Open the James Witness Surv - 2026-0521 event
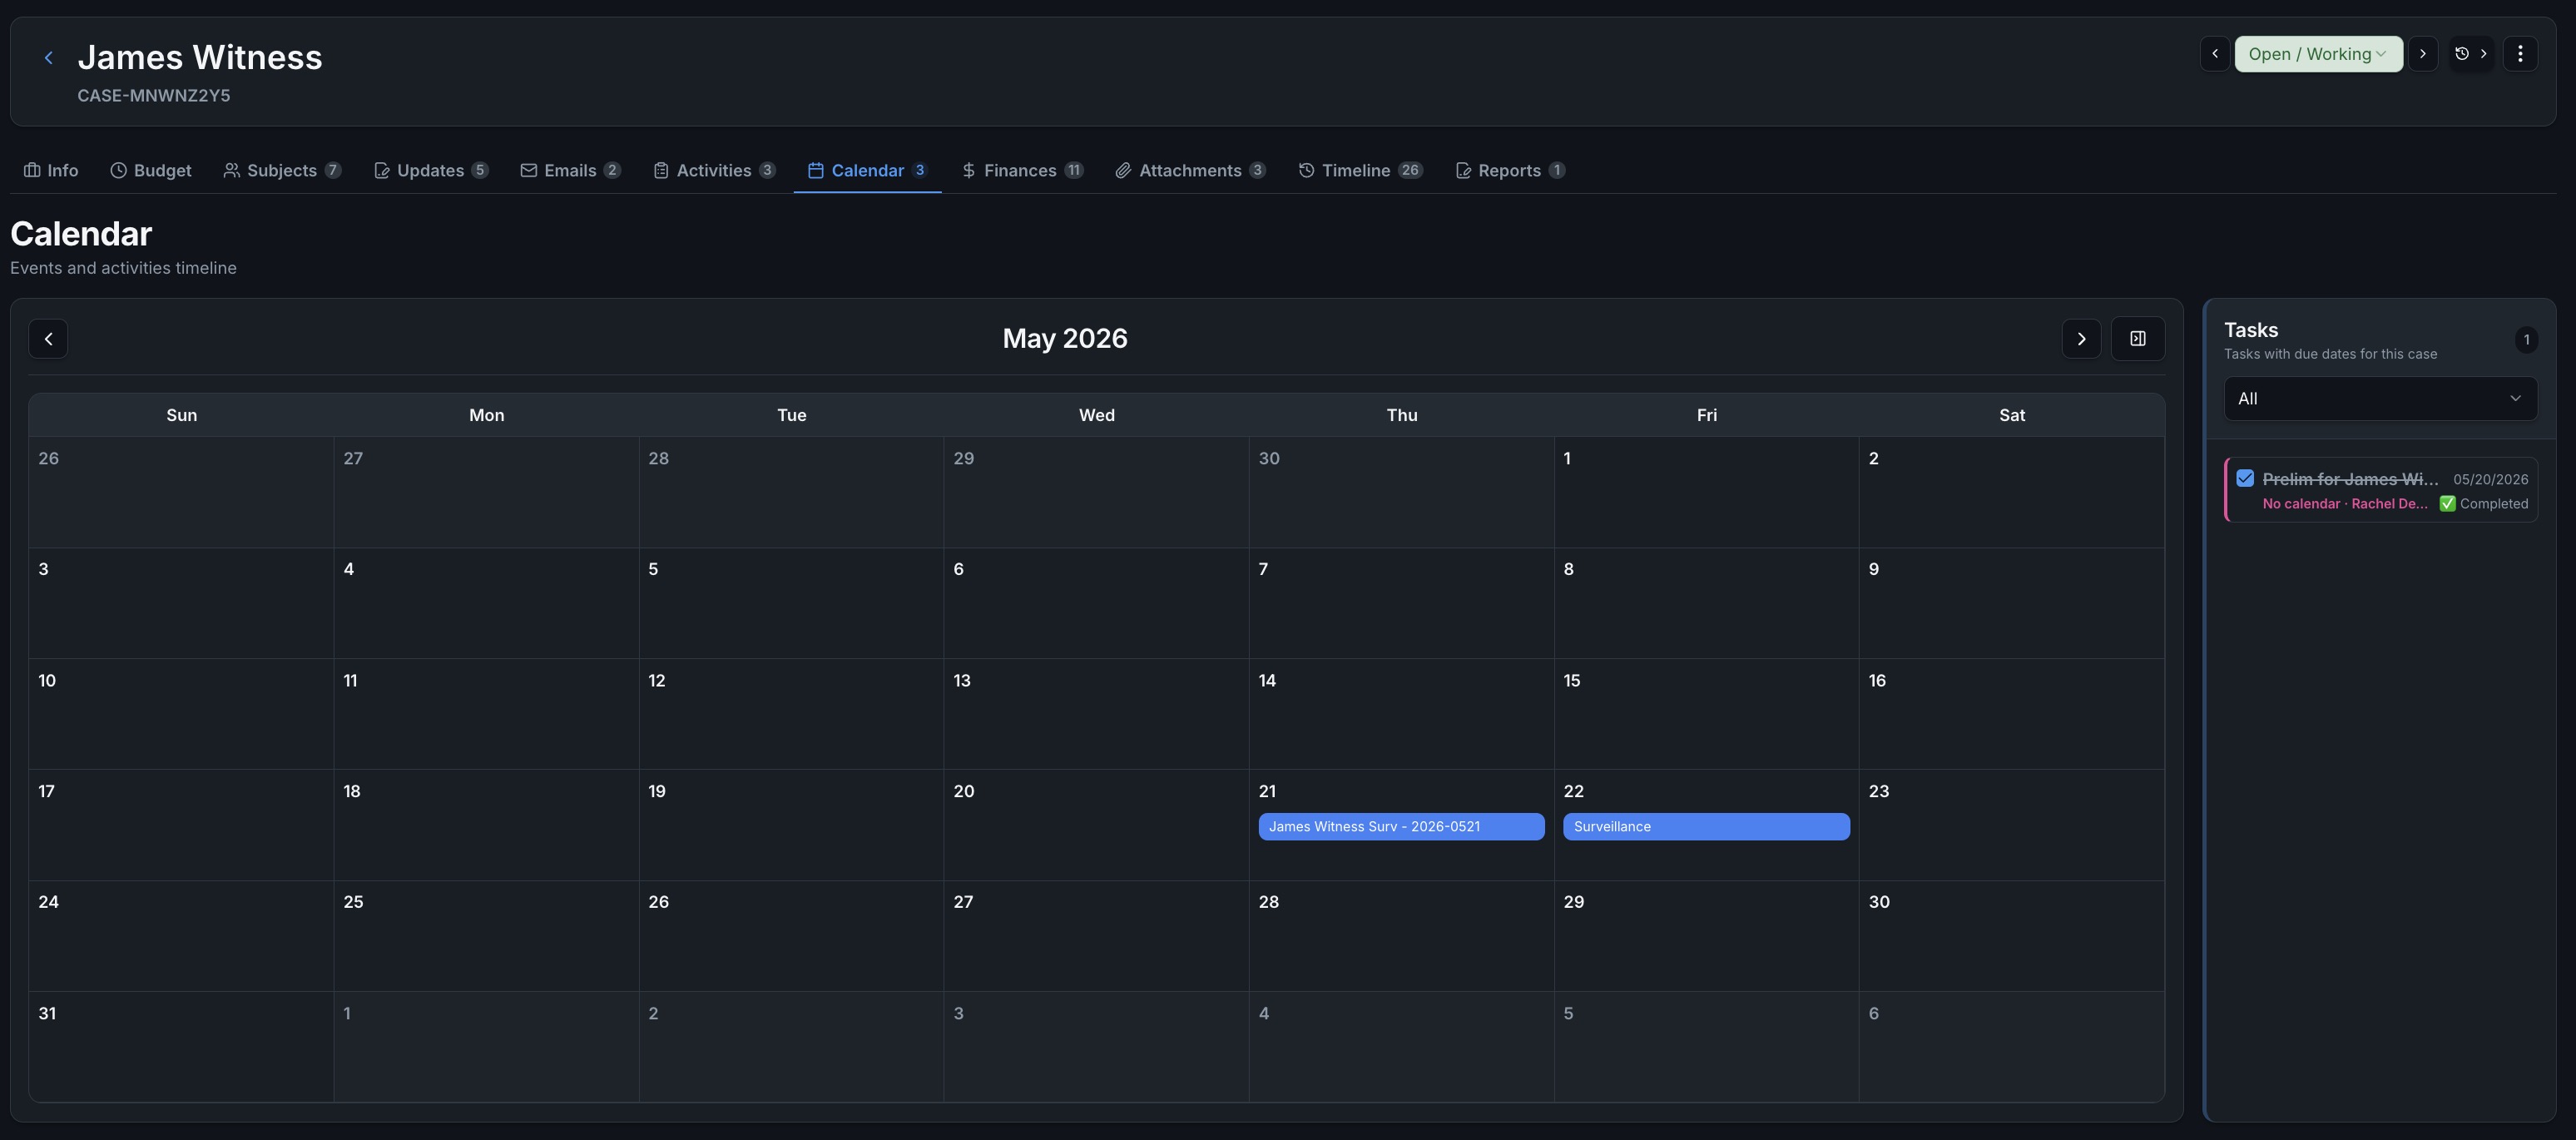The image size is (2576, 1140). 1401,827
